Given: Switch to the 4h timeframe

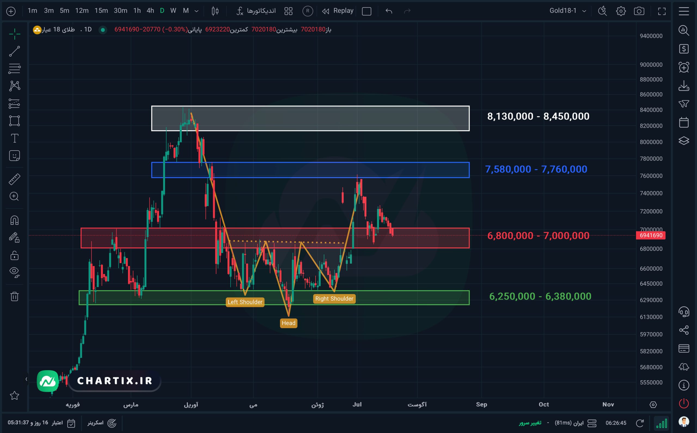Looking at the screenshot, I should (x=150, y=11).
